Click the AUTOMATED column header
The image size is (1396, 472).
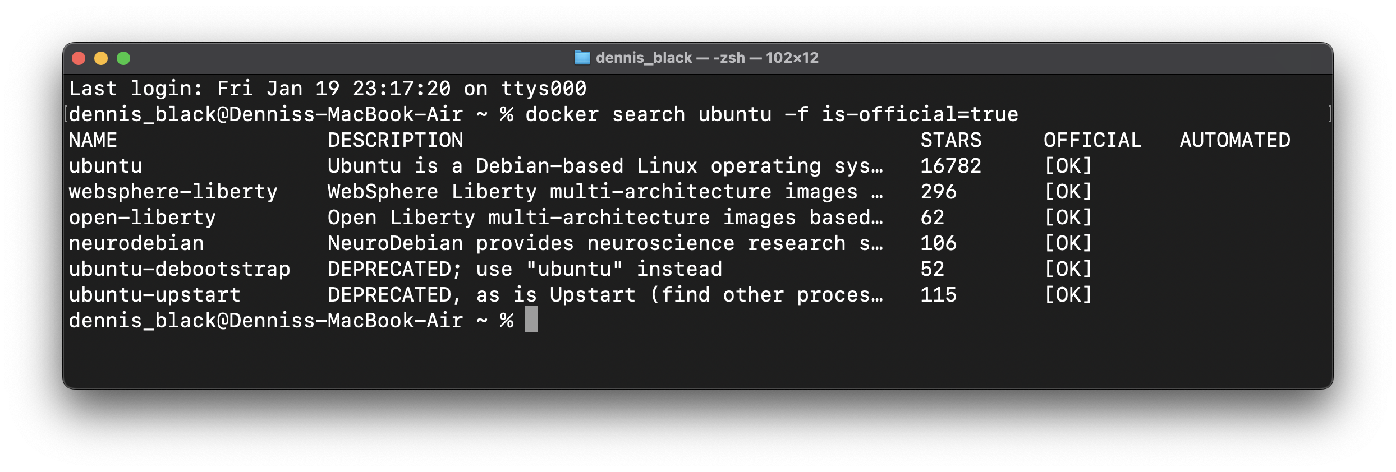point(1235,140)
